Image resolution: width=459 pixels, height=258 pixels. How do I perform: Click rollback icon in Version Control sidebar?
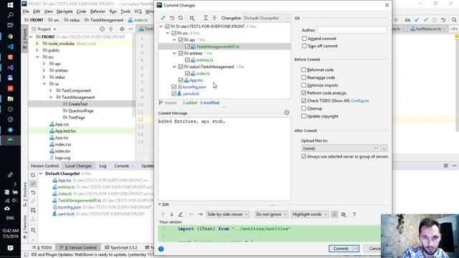(33, 193)
